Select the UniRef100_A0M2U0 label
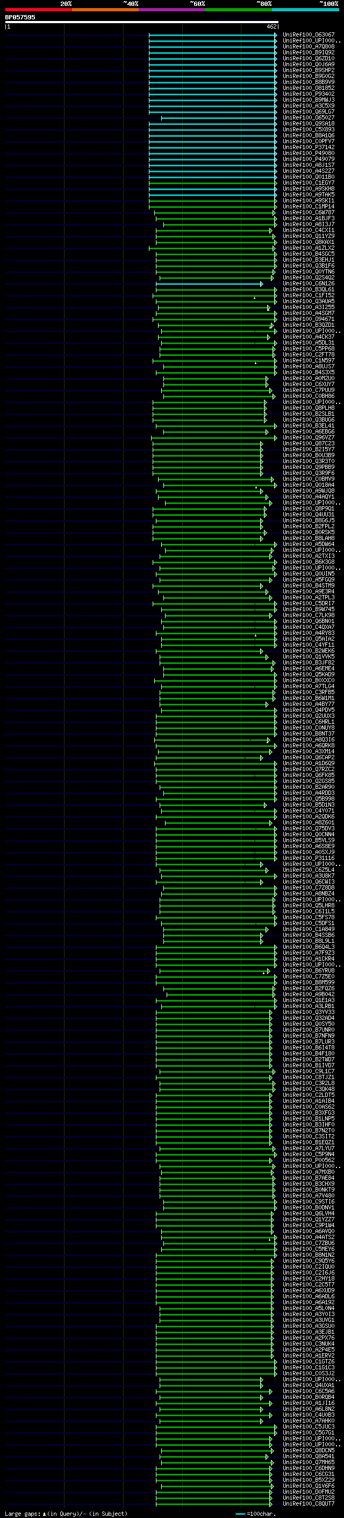 click(x=308, y=379)
